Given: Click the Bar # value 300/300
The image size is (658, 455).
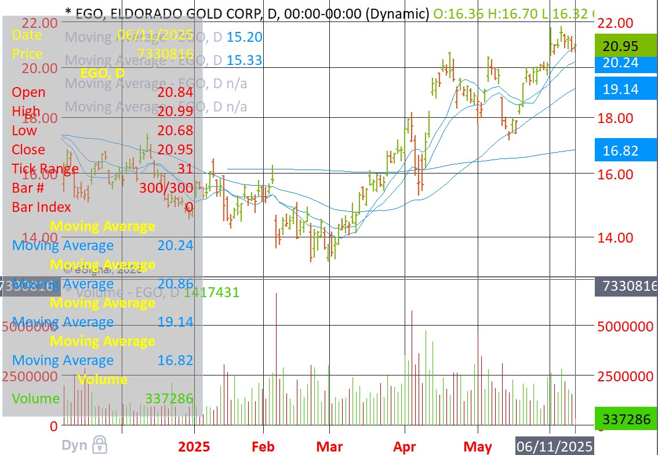Looking at the screenshot, I should (x=166, y=187).
